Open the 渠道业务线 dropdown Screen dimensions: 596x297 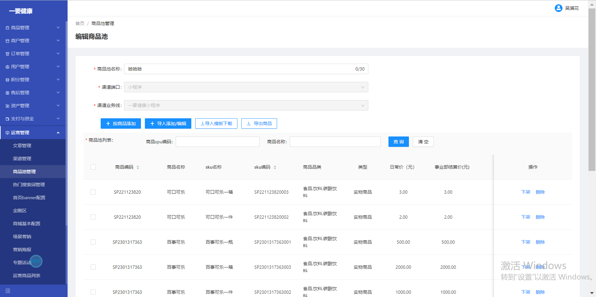coord(246,105)
